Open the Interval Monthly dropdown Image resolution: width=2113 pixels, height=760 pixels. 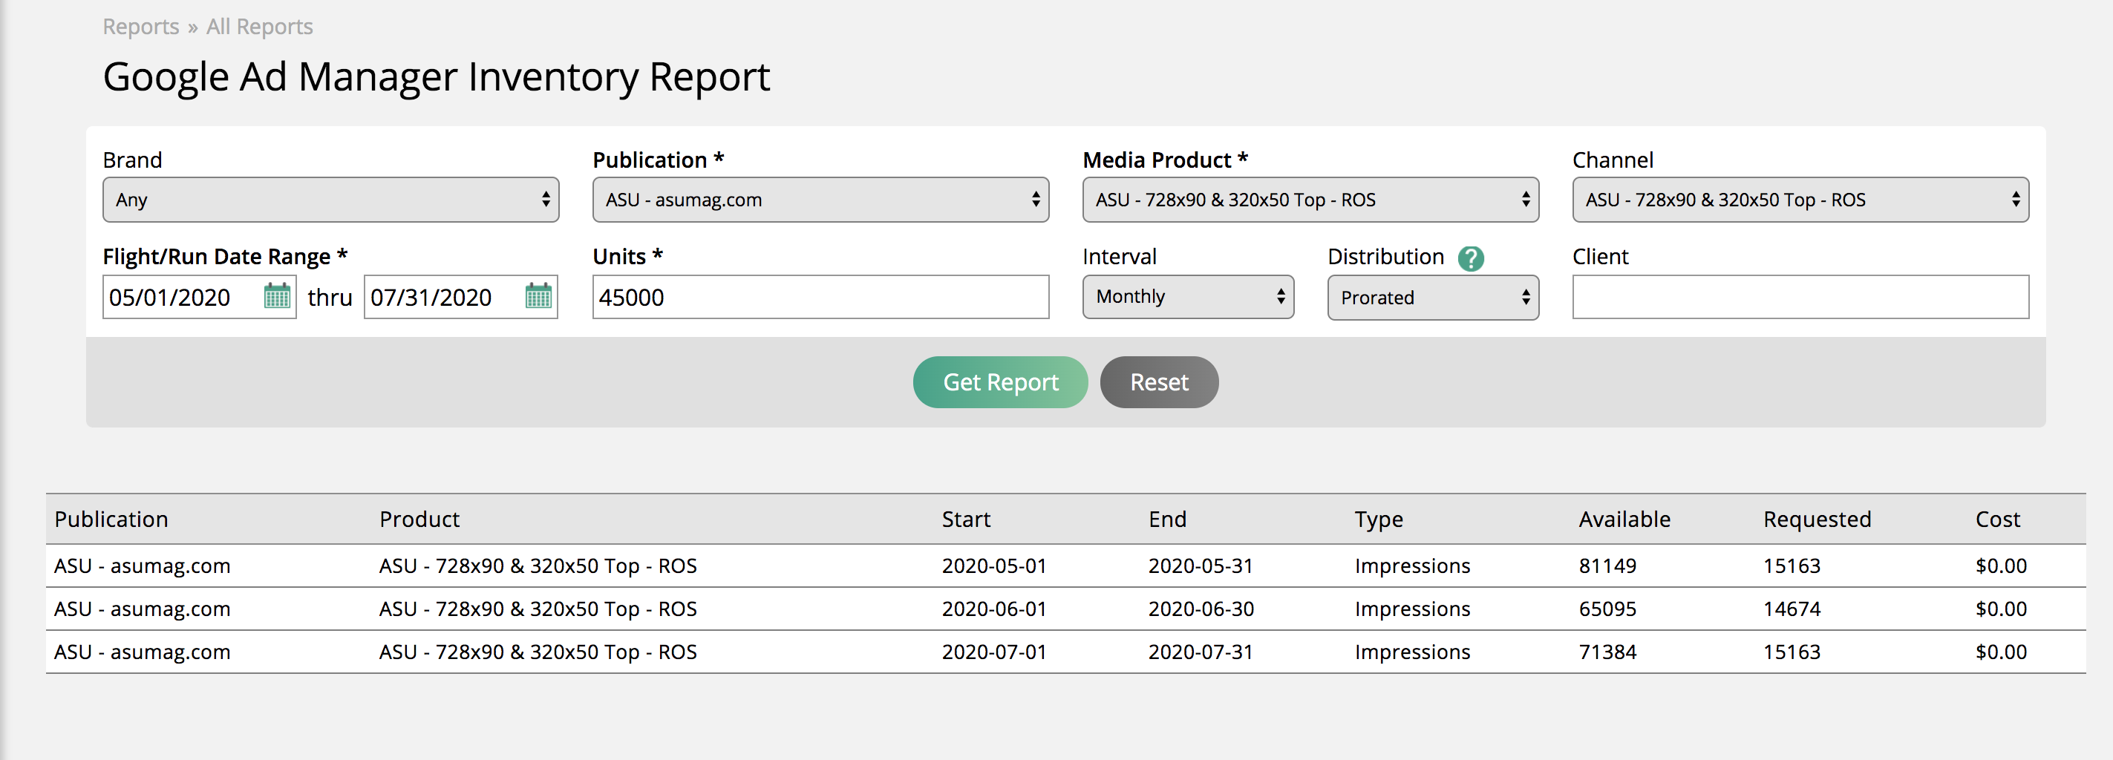[1188, 297]
